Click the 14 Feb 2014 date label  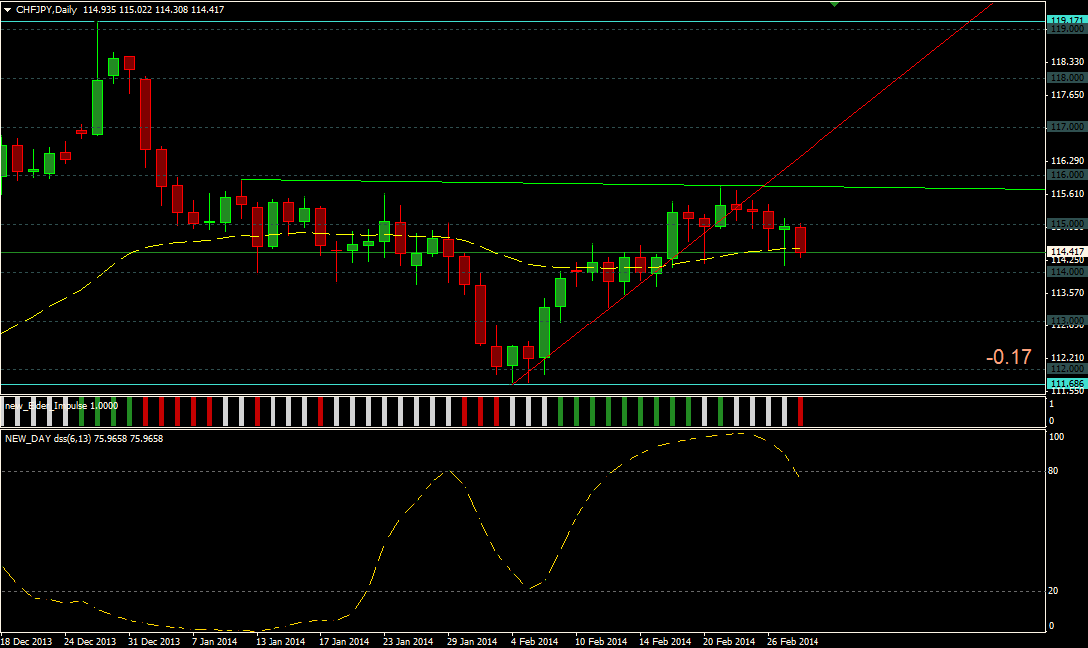coord(665,641)
